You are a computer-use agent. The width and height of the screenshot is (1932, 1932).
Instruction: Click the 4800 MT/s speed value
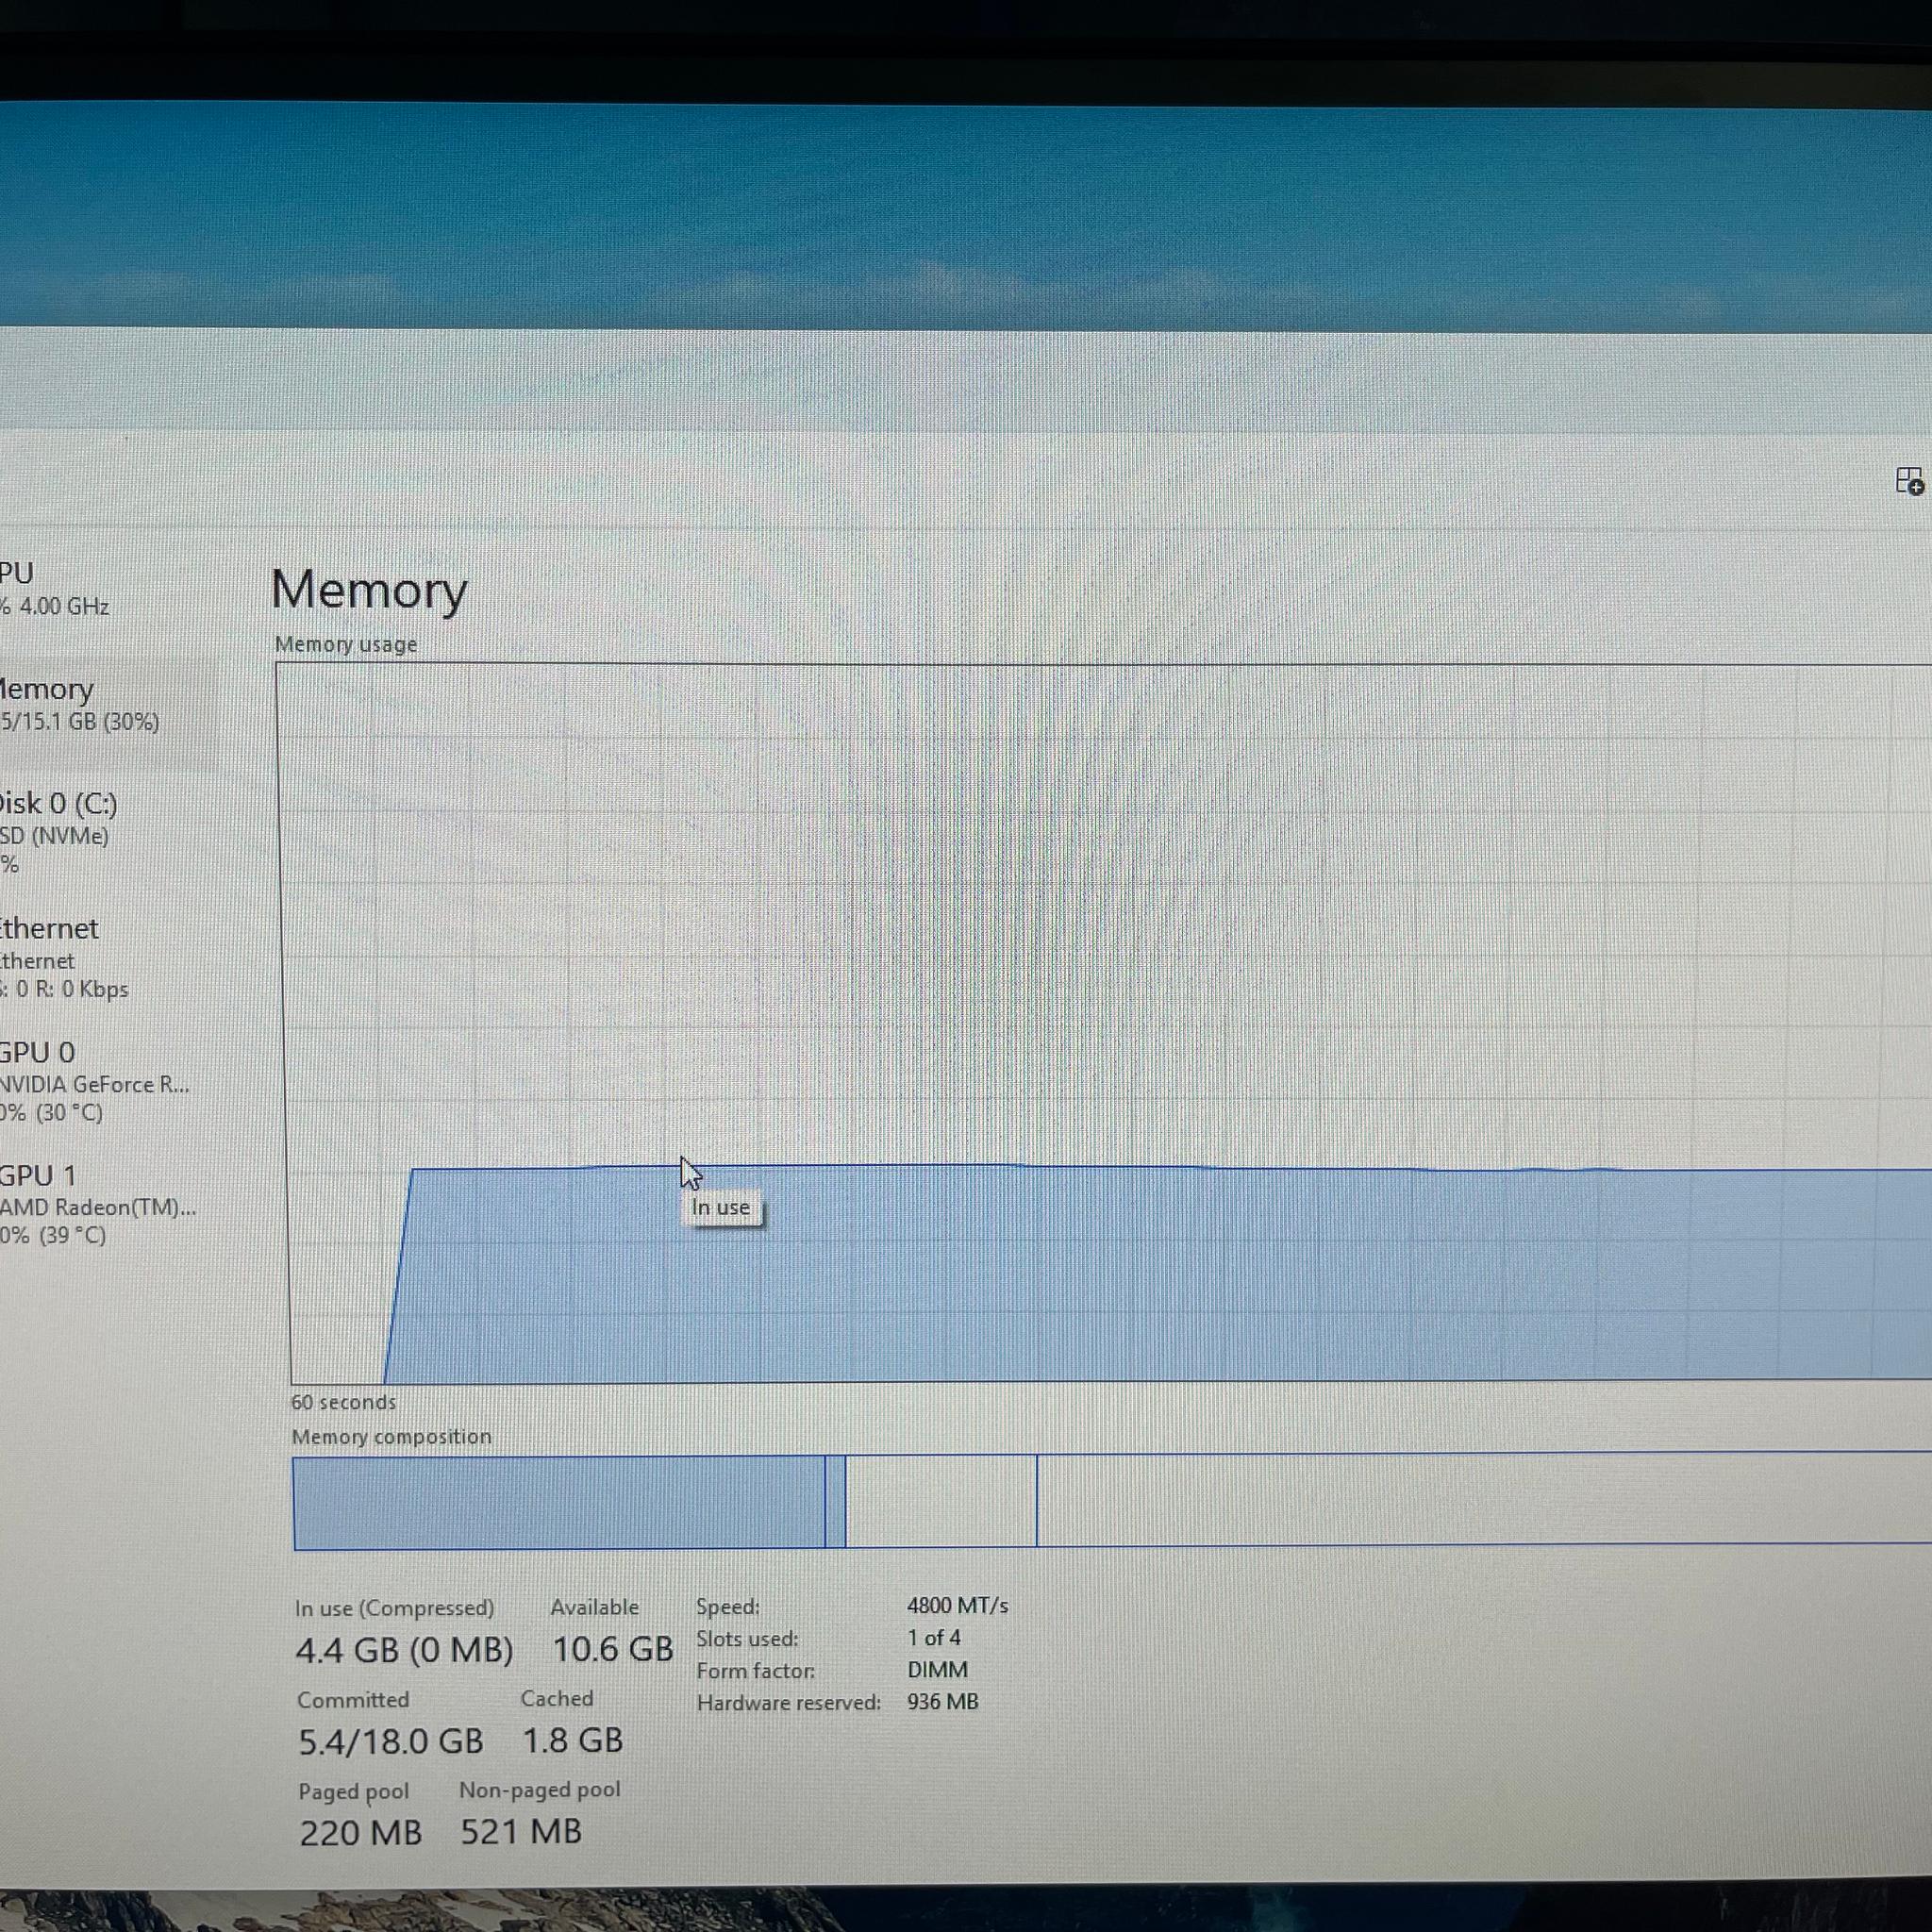click(957, 1605)
